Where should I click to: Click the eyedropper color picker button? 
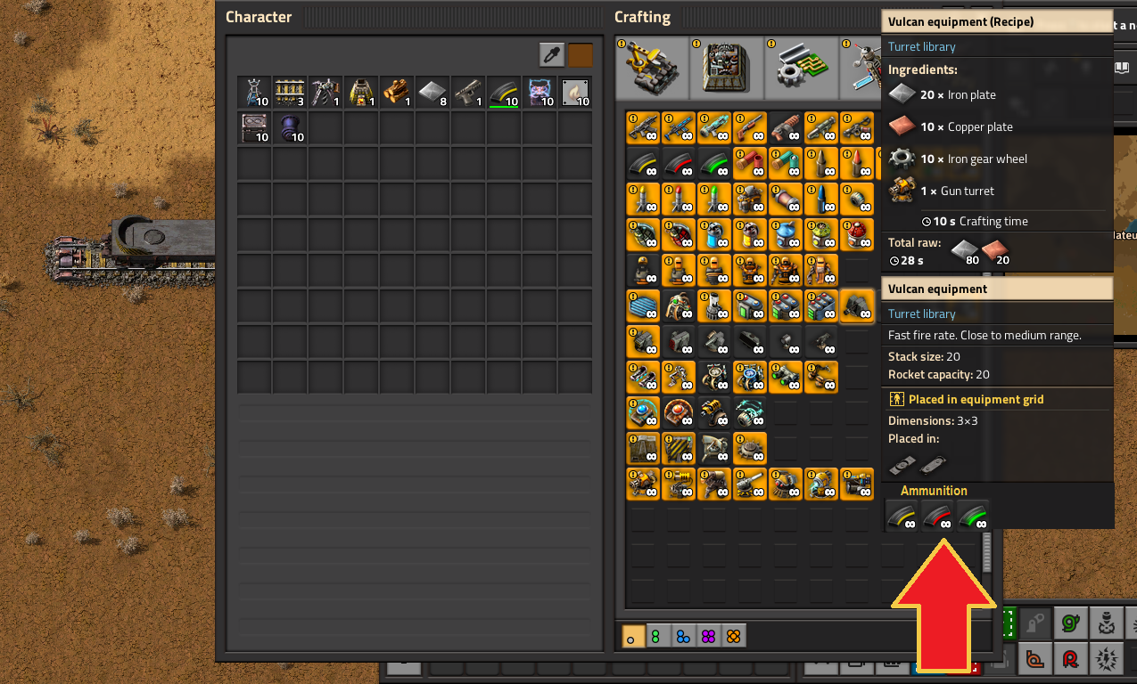click(551, 54)
